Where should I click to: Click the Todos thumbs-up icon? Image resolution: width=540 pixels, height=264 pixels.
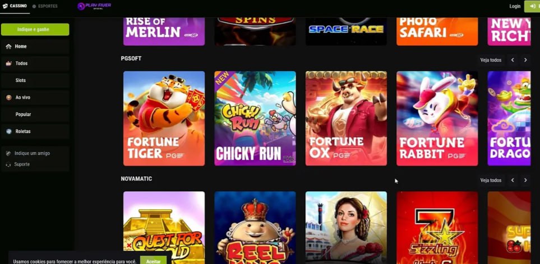(x=8, y=64)
